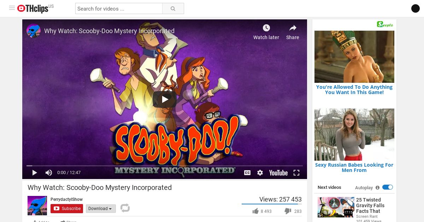Click the Share arrow in video player

point(293,28)
